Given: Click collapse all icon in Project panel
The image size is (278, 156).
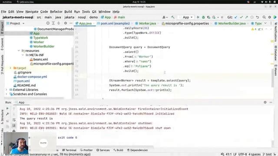Looking at the screenshot, I should 59,23.
